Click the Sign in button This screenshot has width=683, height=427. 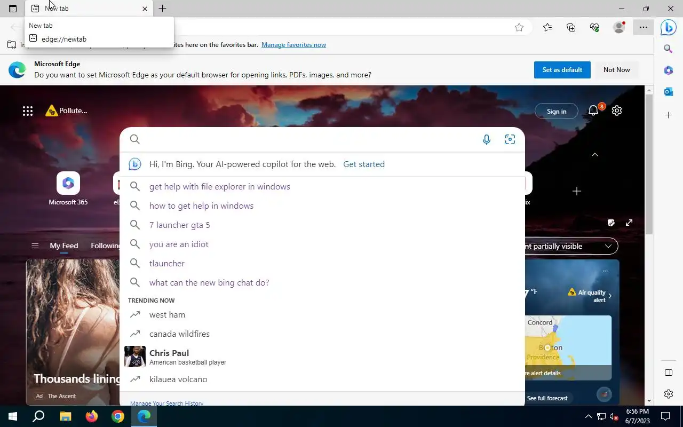557,111
